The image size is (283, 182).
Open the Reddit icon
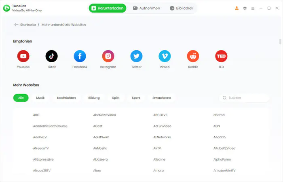pos(193,56)
